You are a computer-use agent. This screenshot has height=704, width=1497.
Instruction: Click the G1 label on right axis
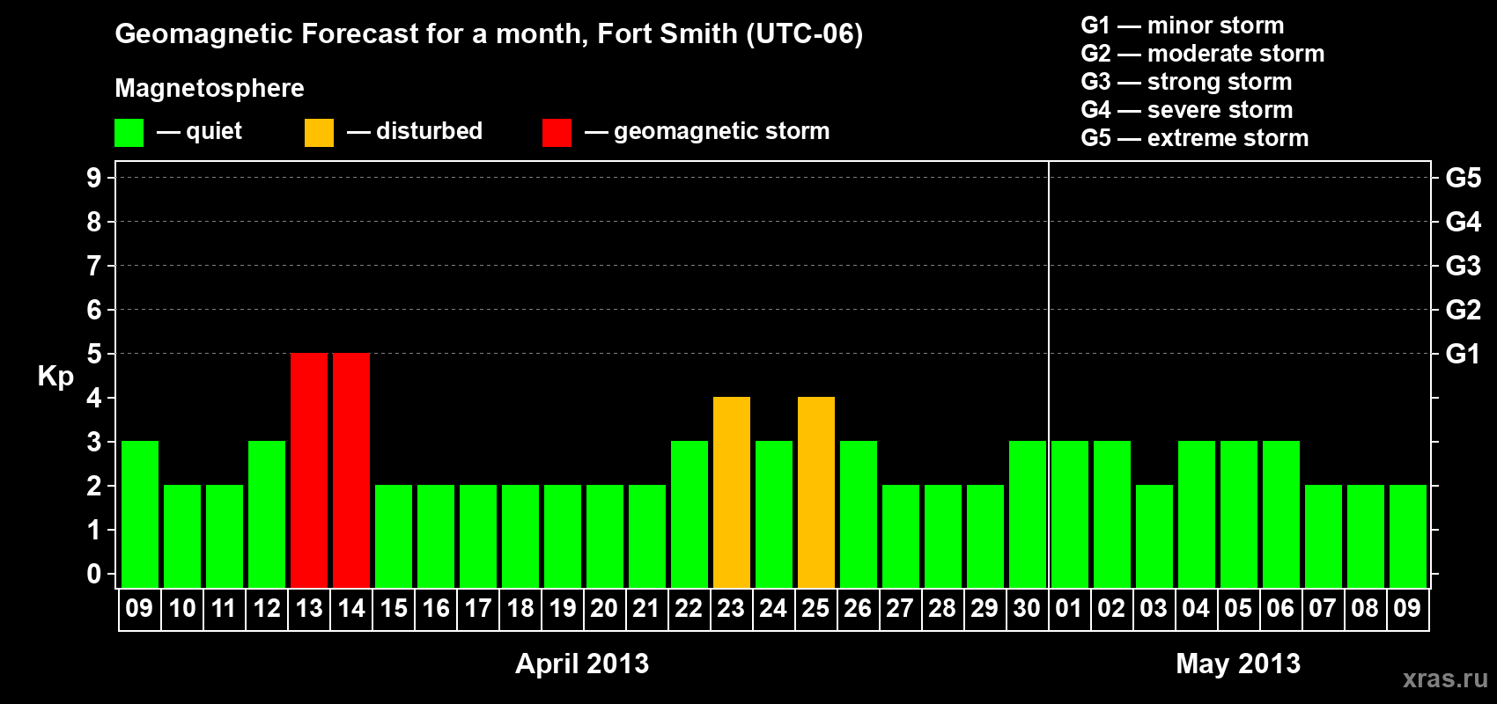pos(1463,354)
